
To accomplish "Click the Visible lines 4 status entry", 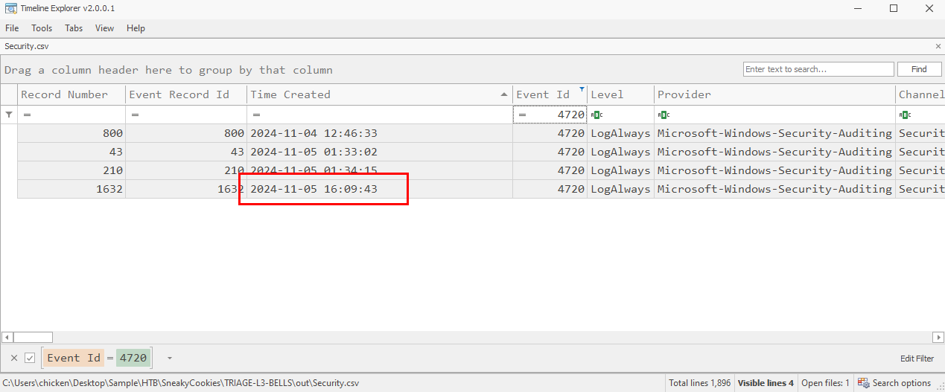I will (766, 383).
